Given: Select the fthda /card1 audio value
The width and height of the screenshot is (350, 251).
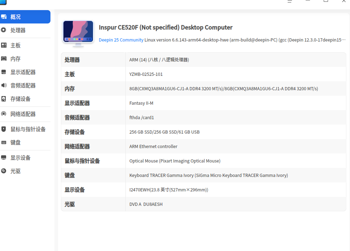Looking at the screenshot, I should click(142, 117).
